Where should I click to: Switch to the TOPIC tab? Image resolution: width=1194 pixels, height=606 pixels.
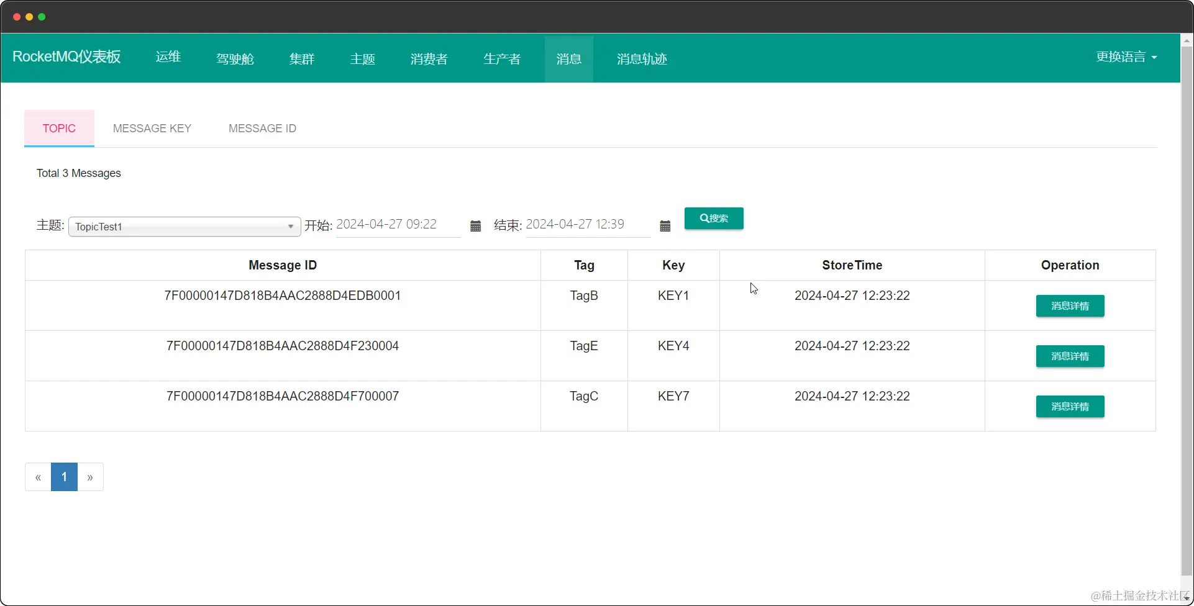[59, 129]
